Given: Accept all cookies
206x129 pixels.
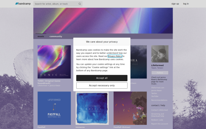Looking at the screenshot, I should [102, 78].
